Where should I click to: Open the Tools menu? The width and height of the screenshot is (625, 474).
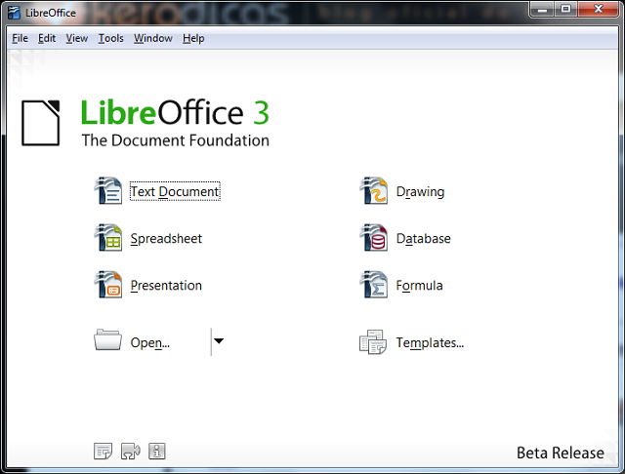coord(110,38)
